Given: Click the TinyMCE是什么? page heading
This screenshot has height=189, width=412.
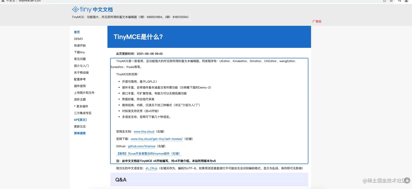Looking at the screenshot, I should pos(138,37).
